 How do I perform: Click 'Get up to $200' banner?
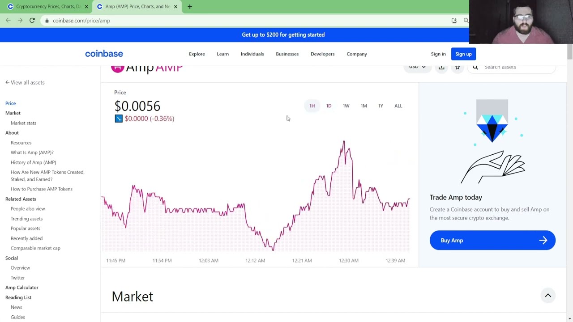click(x=283, y=35)
